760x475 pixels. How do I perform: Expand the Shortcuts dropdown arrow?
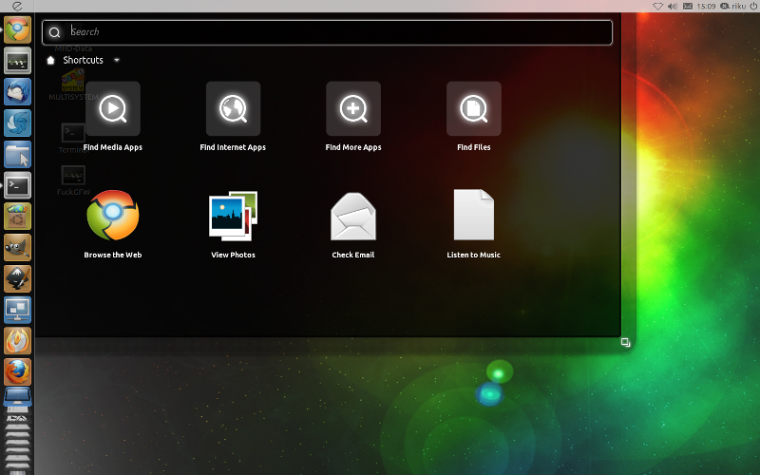(116, 60)
